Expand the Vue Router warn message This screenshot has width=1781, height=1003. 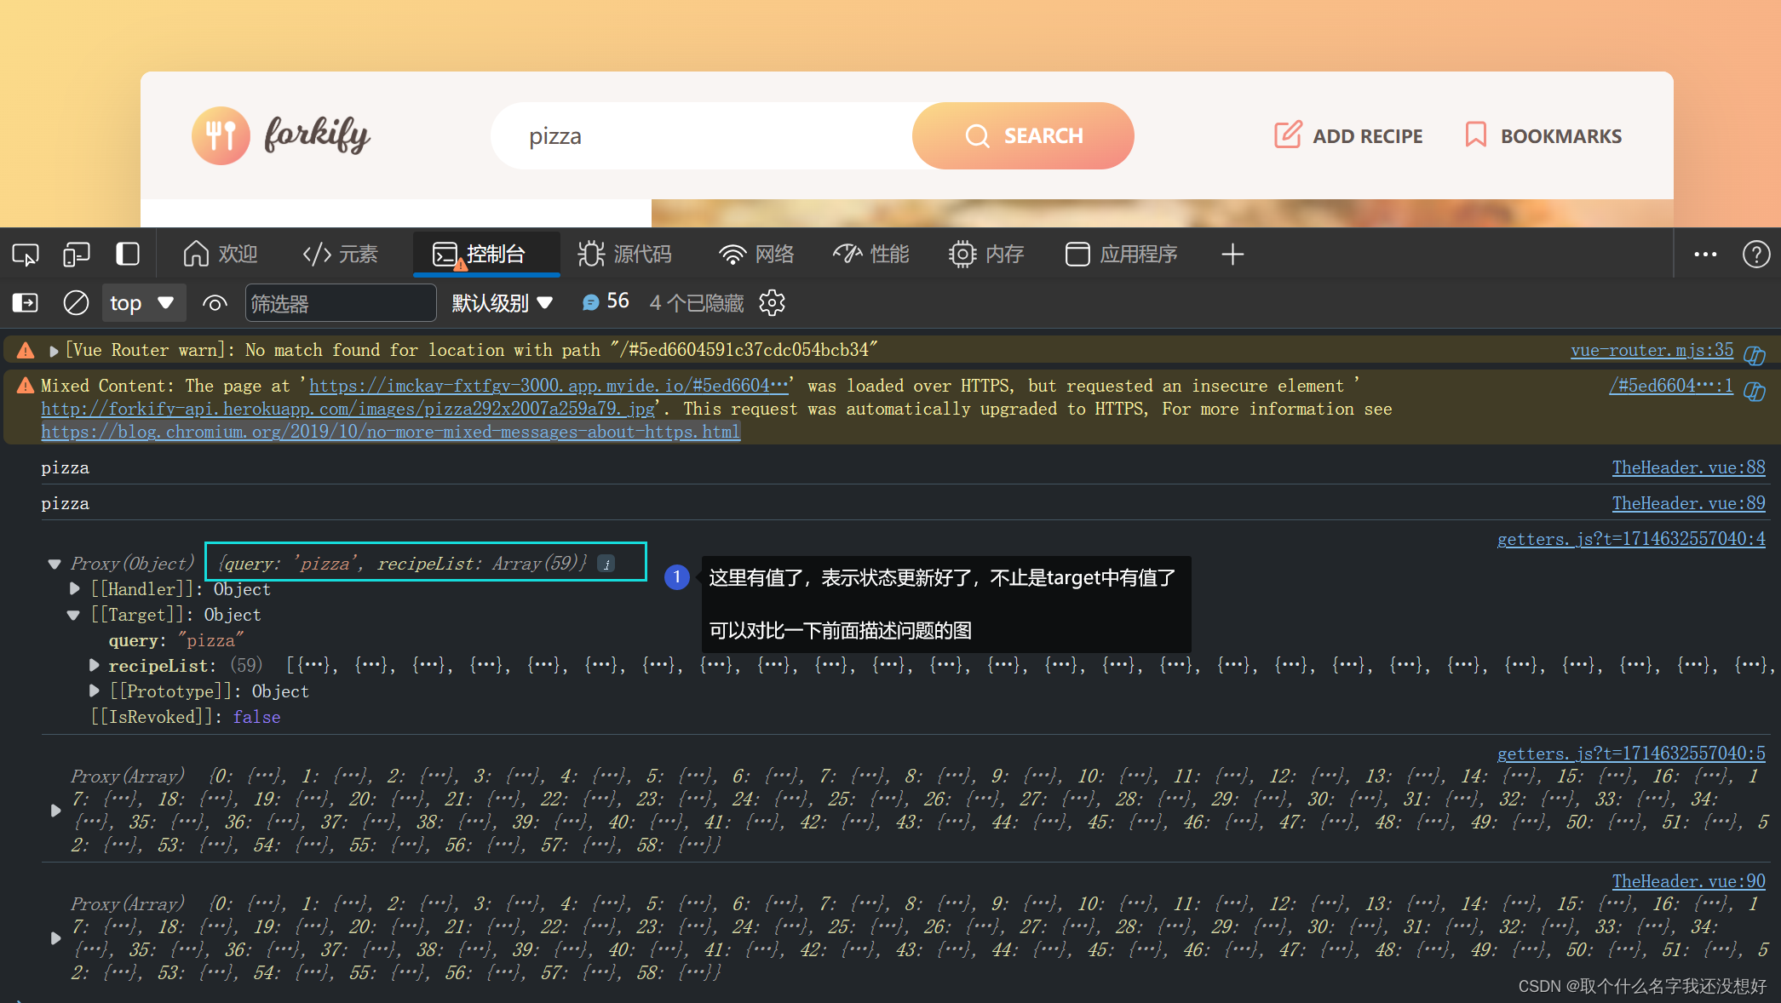coord(54,351)
